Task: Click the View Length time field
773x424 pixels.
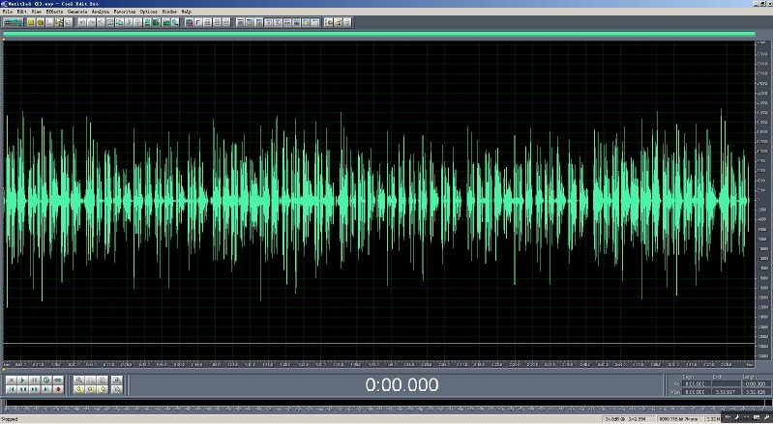Action: point(756,392)
